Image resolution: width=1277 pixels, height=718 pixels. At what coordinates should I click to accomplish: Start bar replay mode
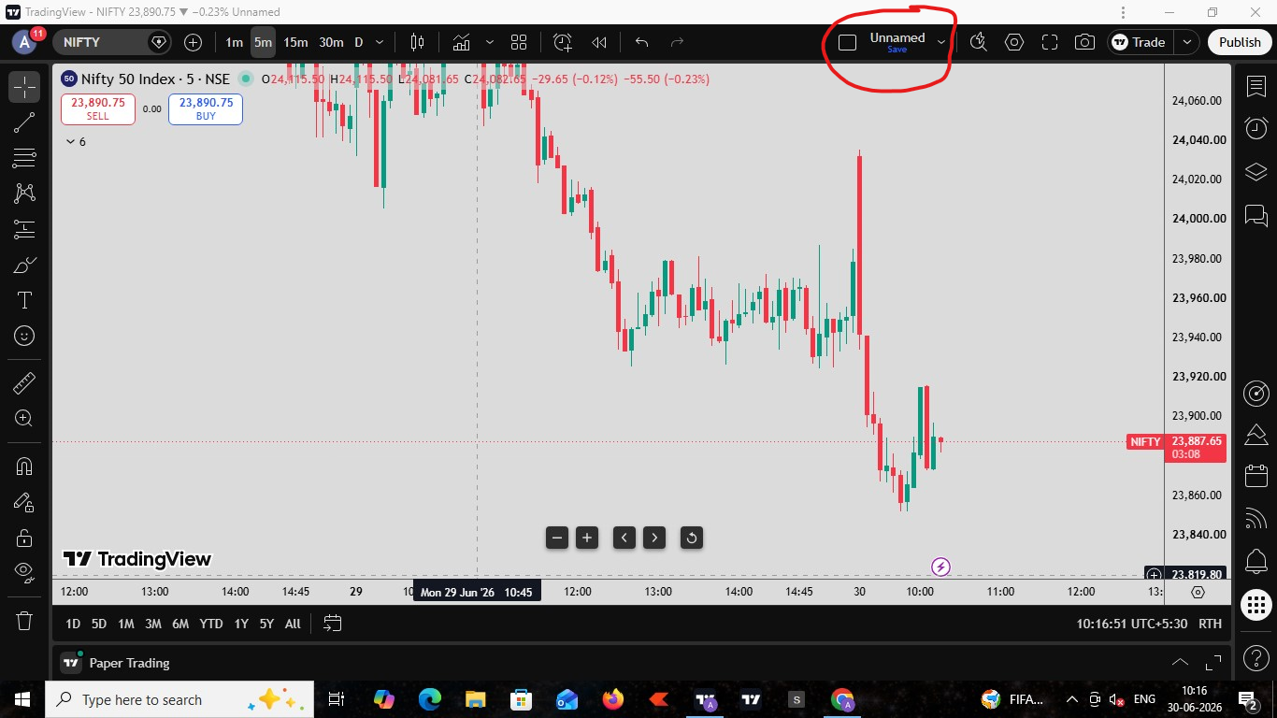599,42
